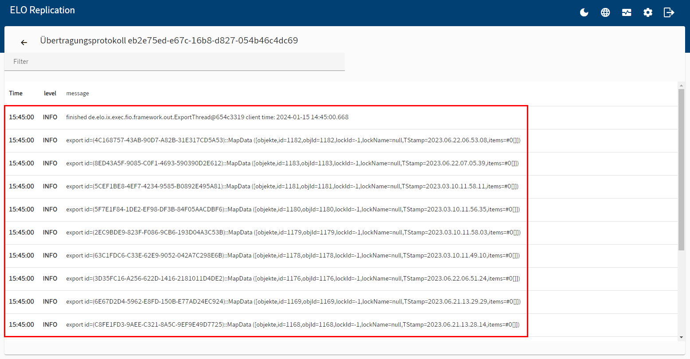Click the logout icon
This screenshot has height=359, width=690.
[x=669, y=12]
